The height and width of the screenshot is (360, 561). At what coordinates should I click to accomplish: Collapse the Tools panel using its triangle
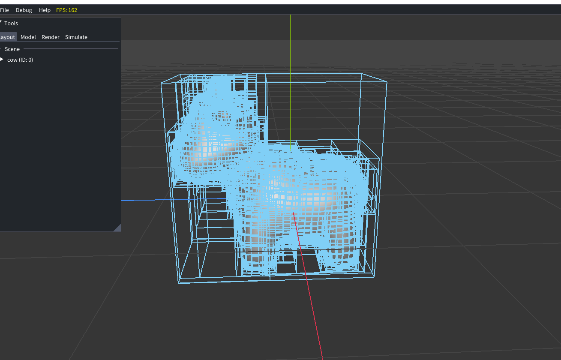pos(1,23)
